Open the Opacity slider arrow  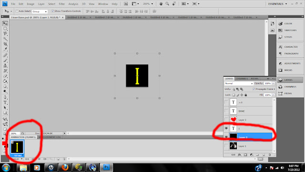point(273,84)
